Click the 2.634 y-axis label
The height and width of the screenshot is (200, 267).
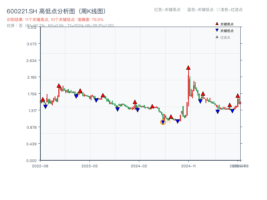pos(33,60)
